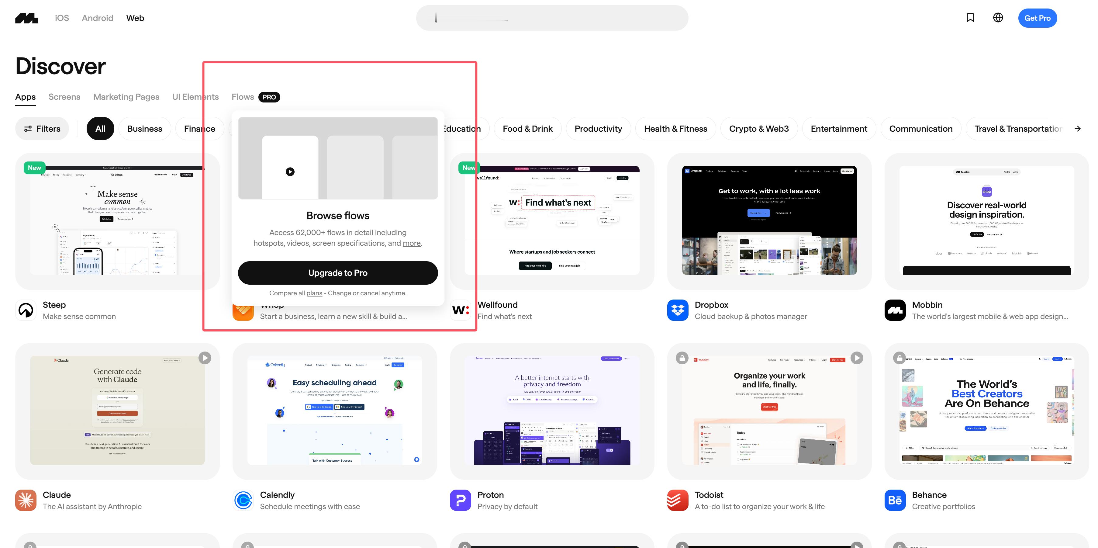Click the Get Pro button
The width and height of the screenshot is (1098, 548).
click(x=1038, y=18)
